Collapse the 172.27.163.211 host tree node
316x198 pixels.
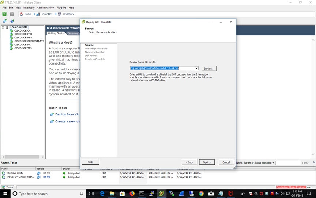click(x=3, y=27)
